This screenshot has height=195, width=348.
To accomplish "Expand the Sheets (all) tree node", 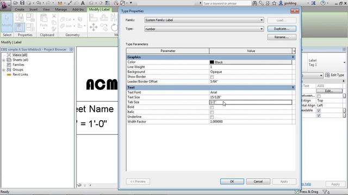I will (4, 60).
